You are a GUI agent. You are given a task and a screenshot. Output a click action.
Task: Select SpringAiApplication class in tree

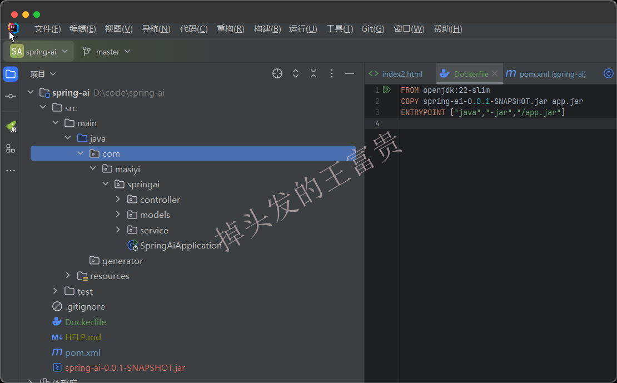(181, 245)
